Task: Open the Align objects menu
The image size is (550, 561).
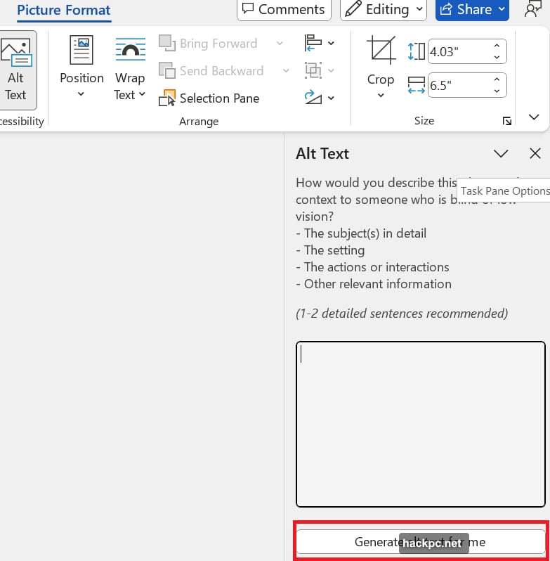Action: (x=319, y=44)
